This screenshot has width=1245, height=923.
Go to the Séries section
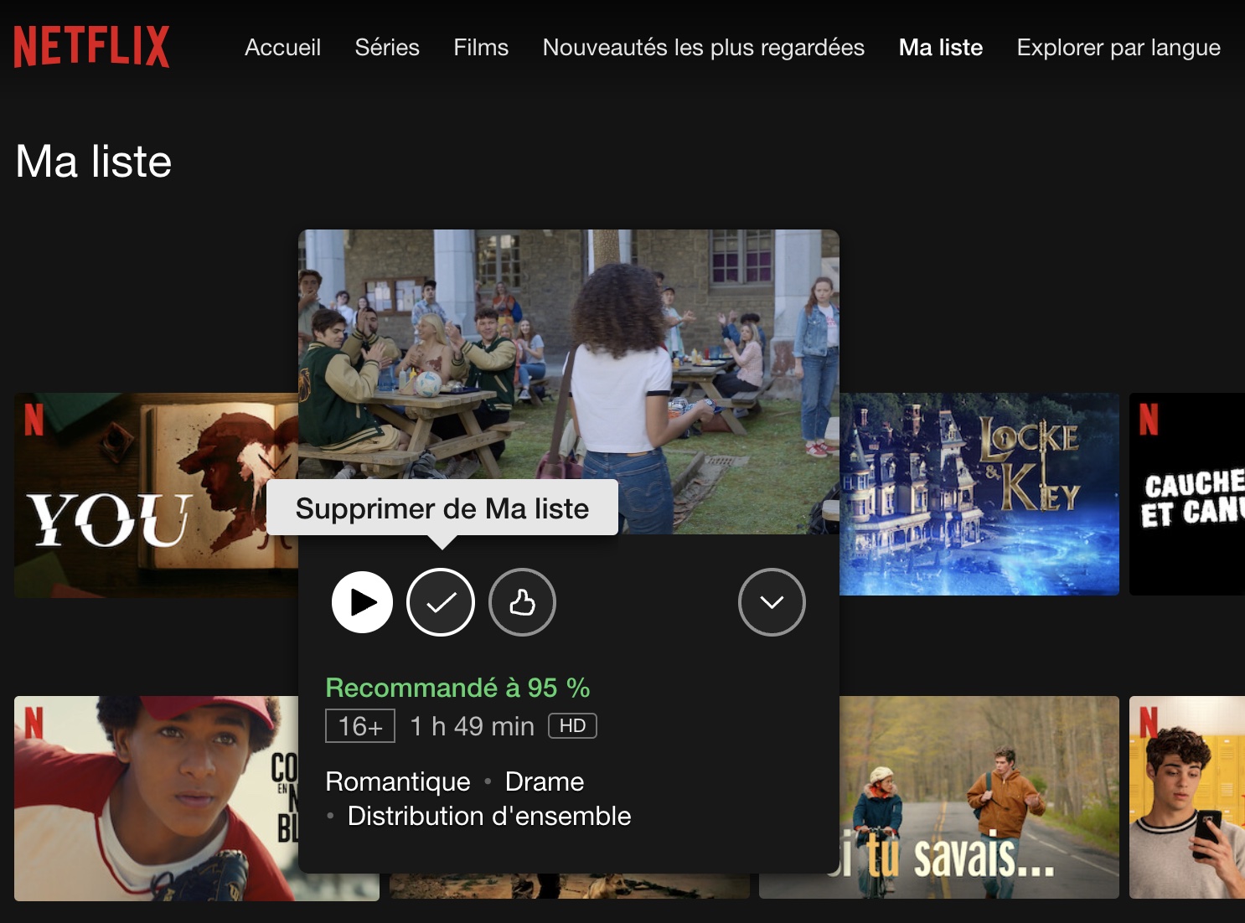(386, 48)
